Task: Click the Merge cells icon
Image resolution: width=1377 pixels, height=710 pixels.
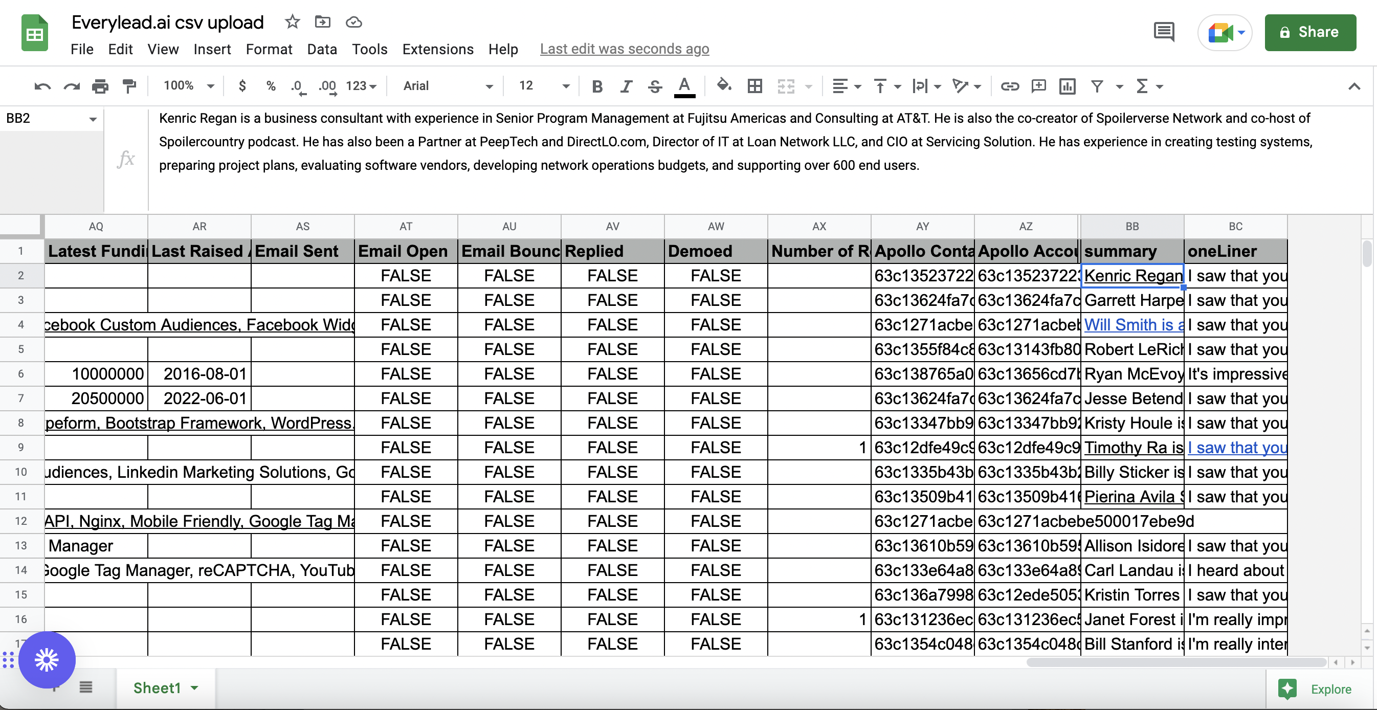Action: (x=785, y=86)
